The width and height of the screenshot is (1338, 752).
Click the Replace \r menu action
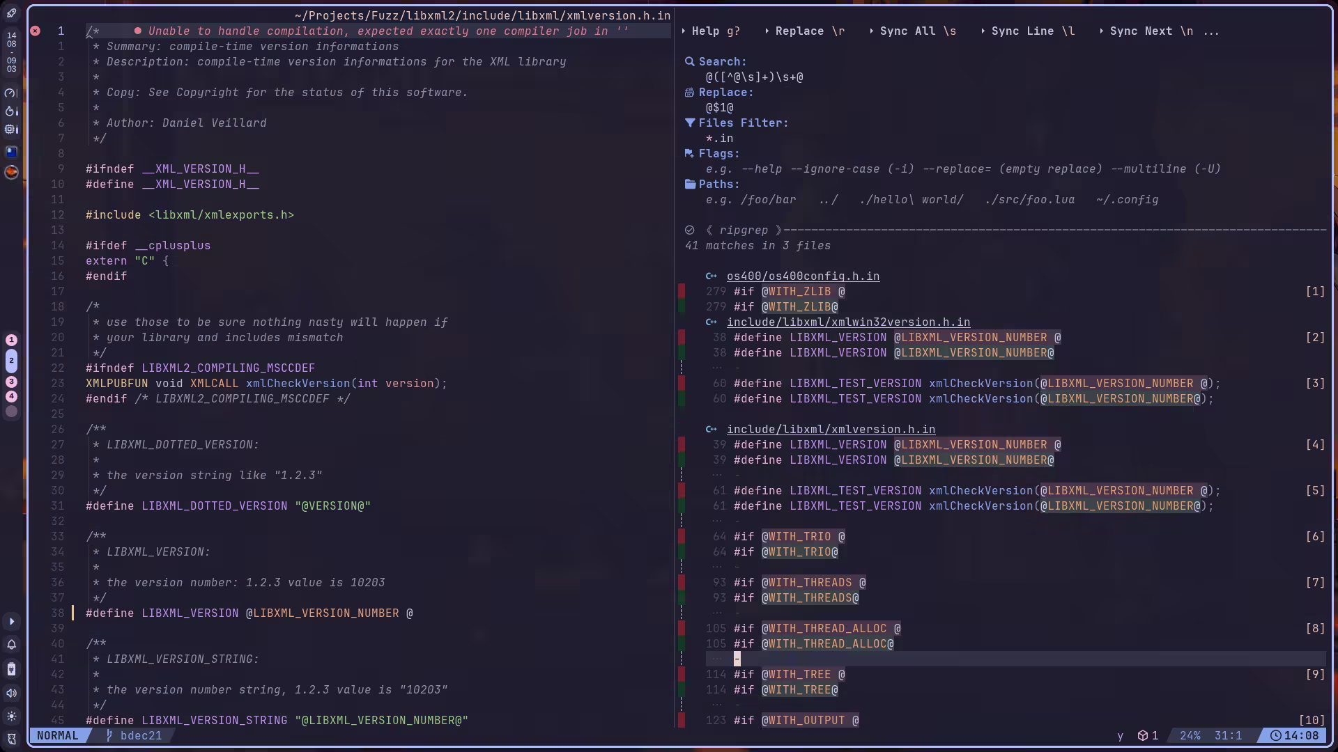click(x=804, y=31)
